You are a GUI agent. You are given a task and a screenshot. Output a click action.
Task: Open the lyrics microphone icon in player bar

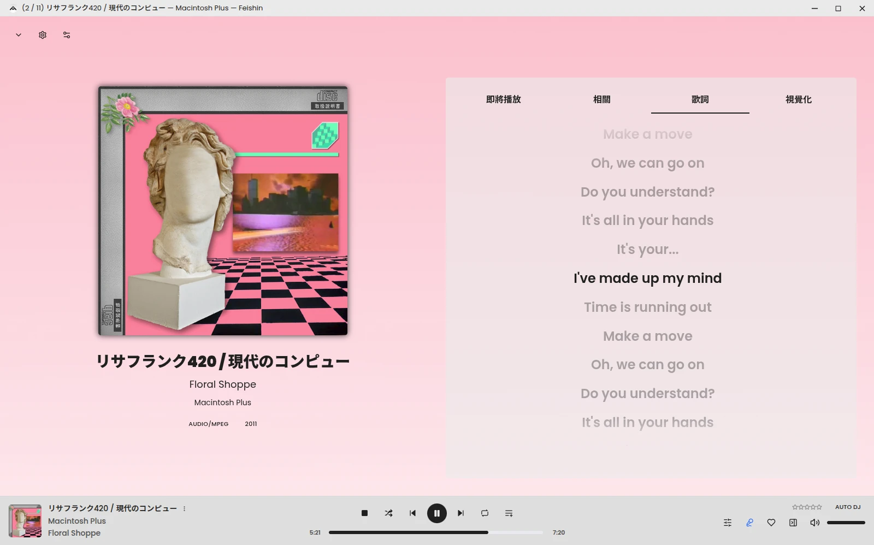point(749,523)
